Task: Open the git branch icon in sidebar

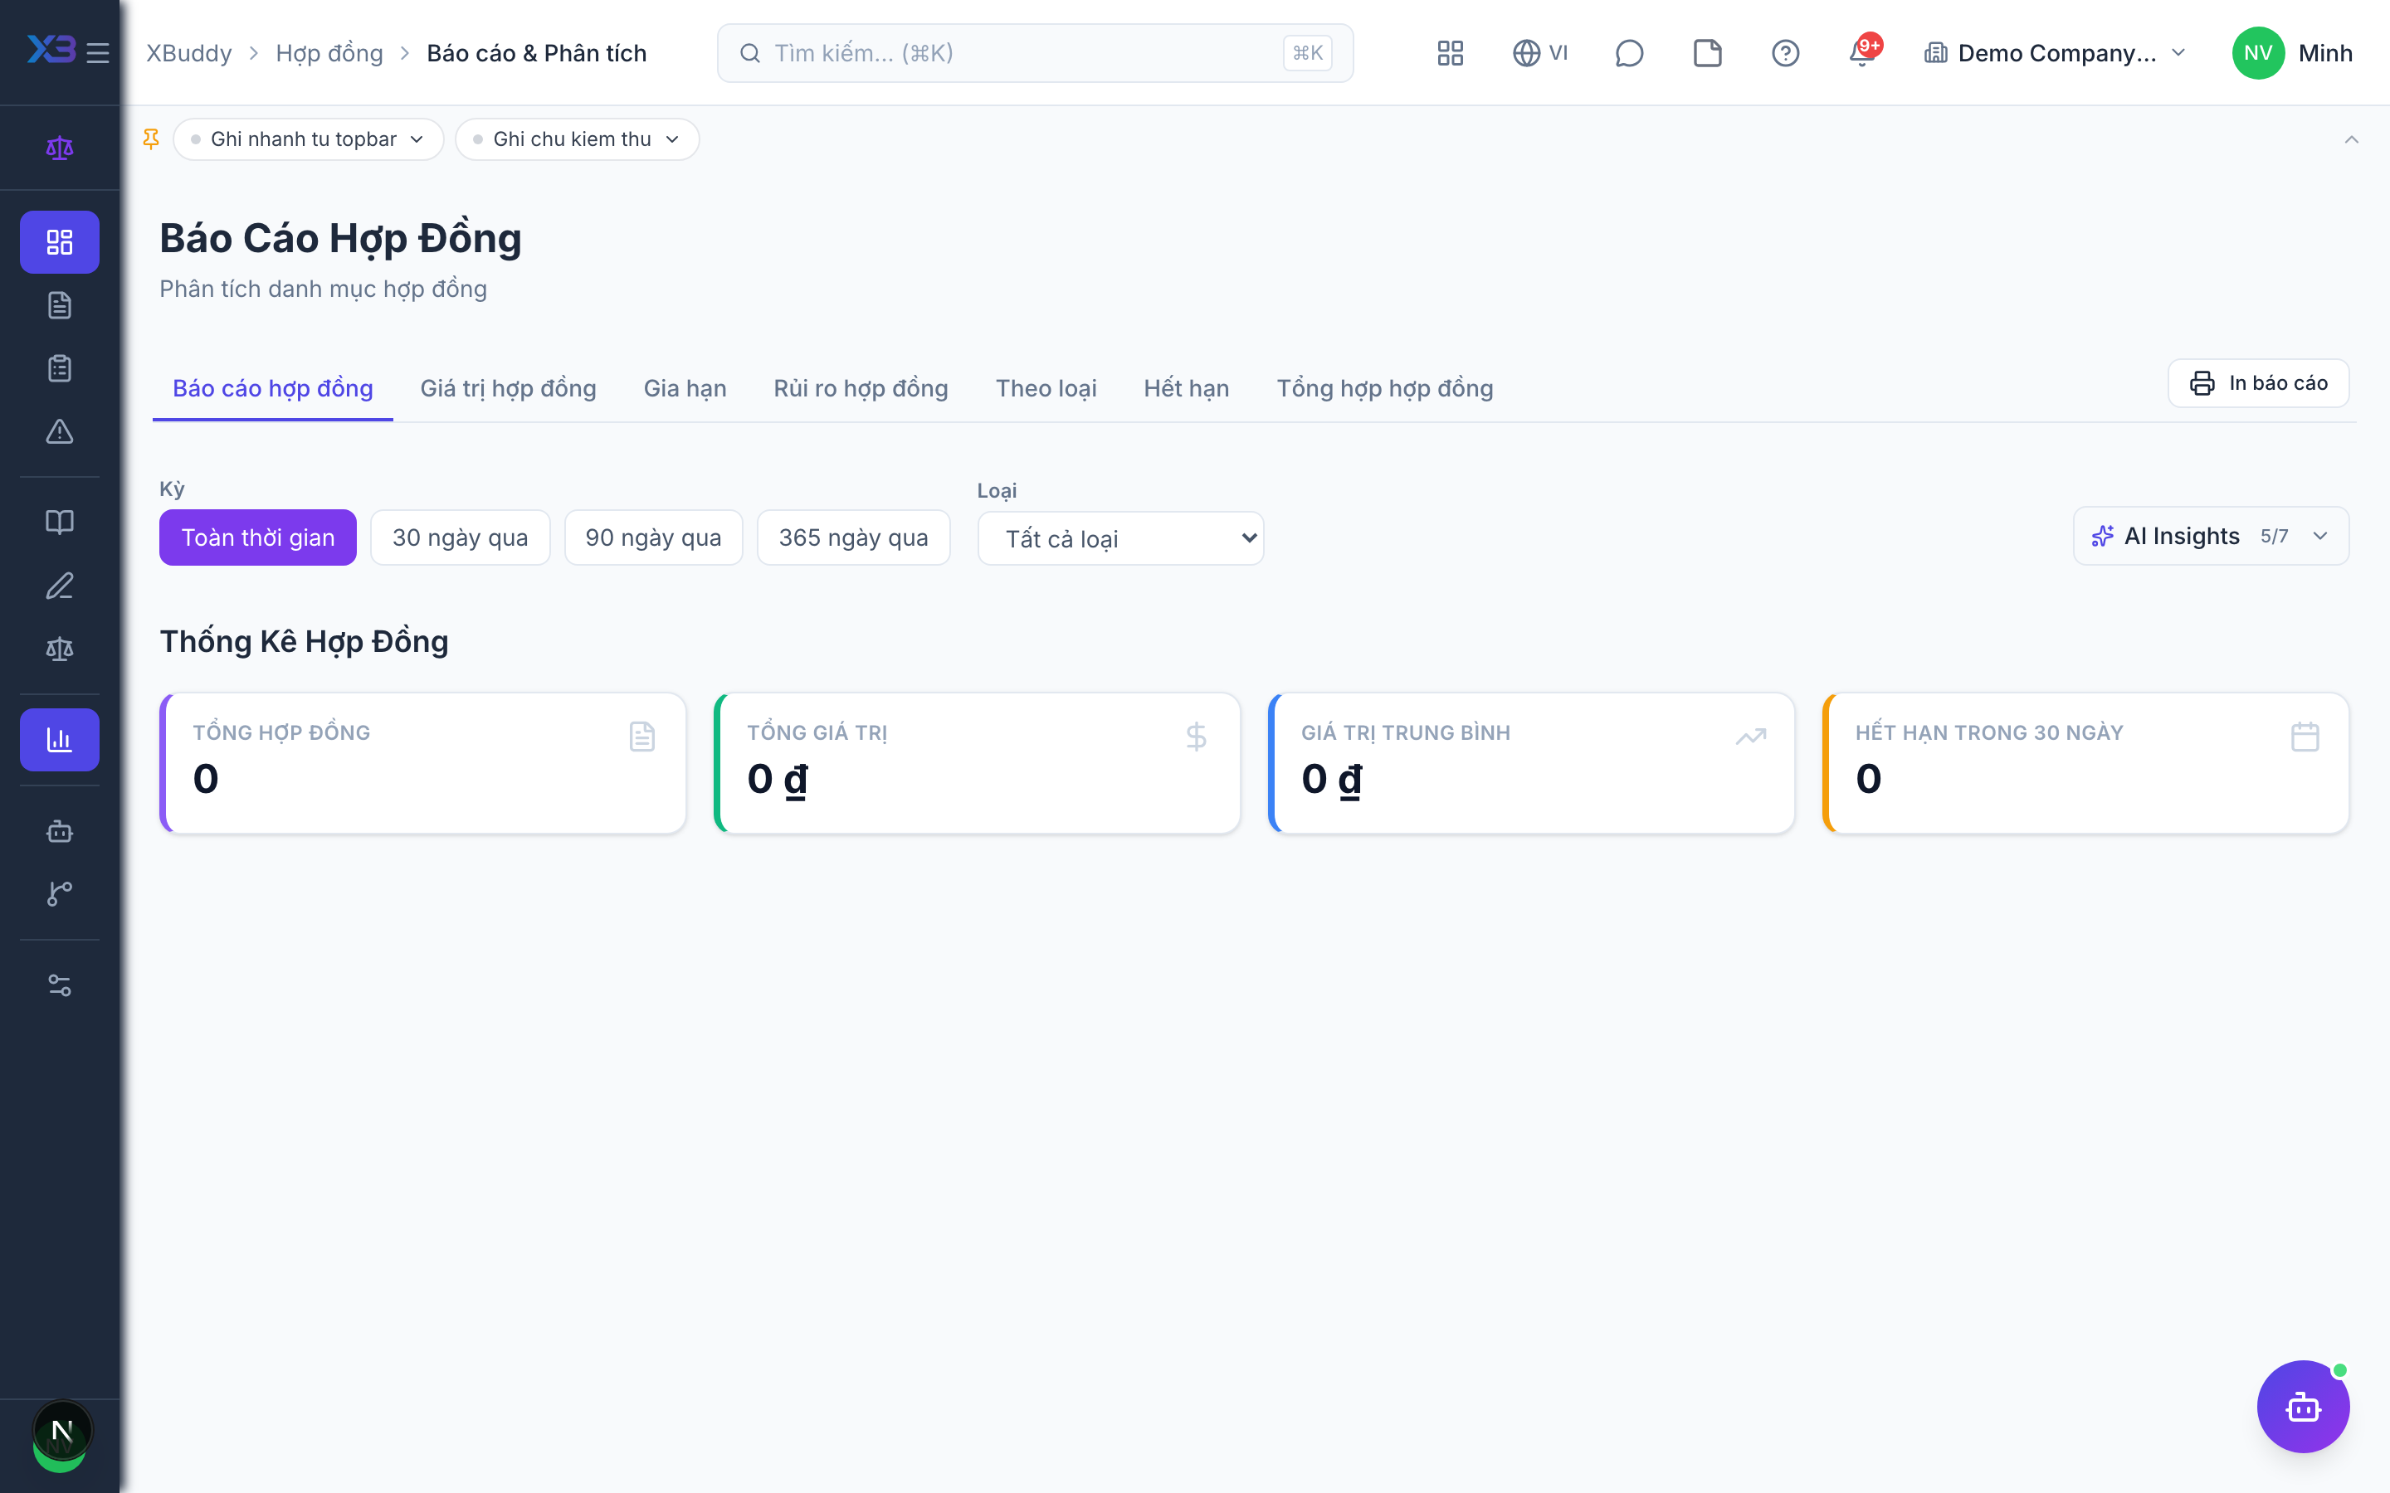Action: click(59, 893)
